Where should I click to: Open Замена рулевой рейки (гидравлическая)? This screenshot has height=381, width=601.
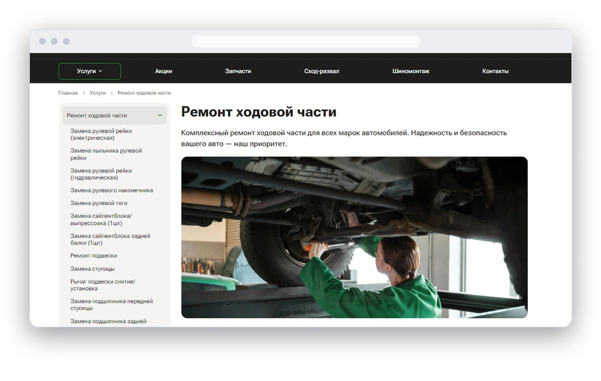point(101,174)
